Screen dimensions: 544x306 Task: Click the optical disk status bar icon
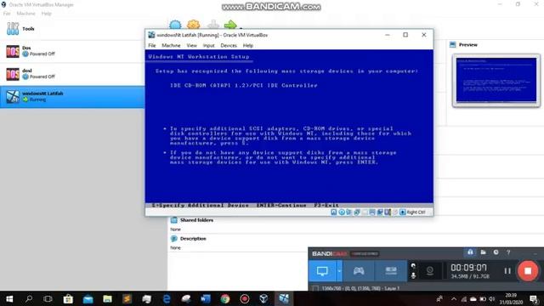(x=342, y=212)
